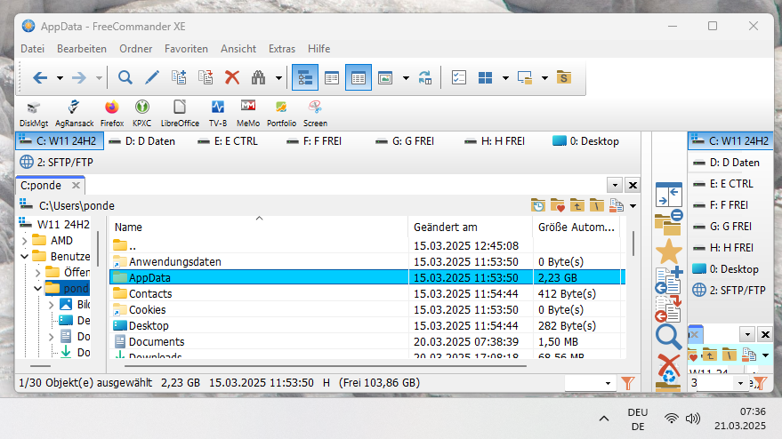Open the dropdown next to the binoculars
This screenshot has width=782, height=439.
coord(278,78)
